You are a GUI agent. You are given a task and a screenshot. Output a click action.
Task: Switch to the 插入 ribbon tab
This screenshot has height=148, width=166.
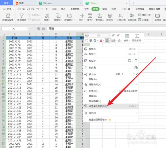[x=63, y=9]
